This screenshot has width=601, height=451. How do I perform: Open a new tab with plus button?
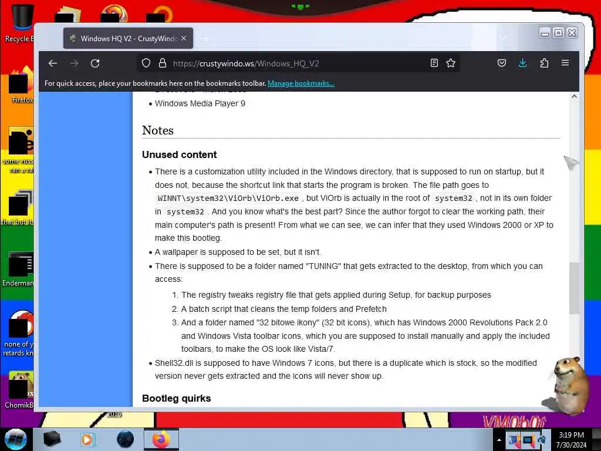tap(206, 39)
